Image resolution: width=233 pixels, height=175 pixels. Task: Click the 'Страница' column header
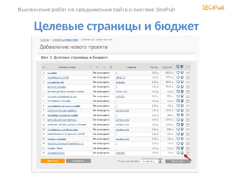coord(131,67)
